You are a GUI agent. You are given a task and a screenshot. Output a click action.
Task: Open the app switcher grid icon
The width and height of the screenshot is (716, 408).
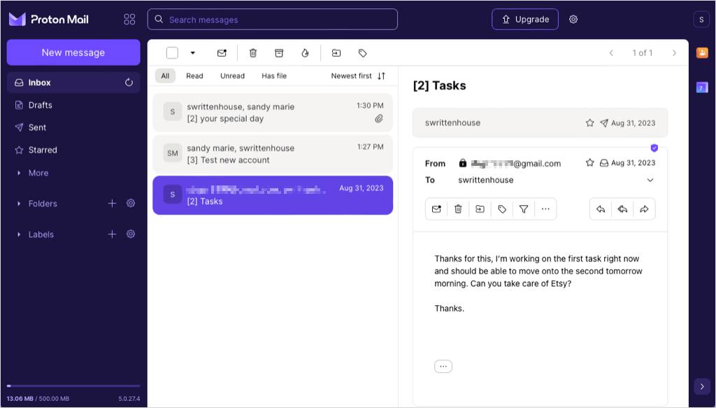click(x=129, y=20)
